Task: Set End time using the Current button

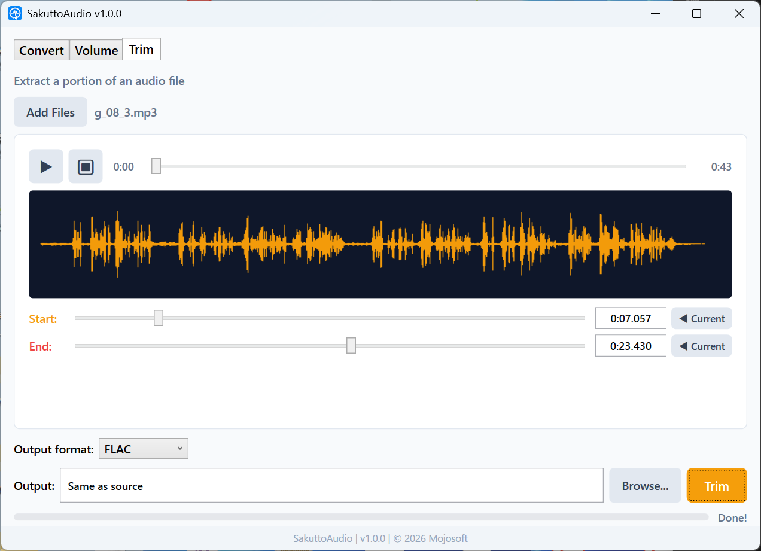Action: click(701, 346)
